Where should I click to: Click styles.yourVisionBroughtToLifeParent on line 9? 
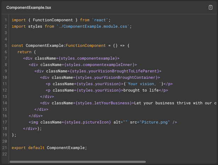(114, 71)
